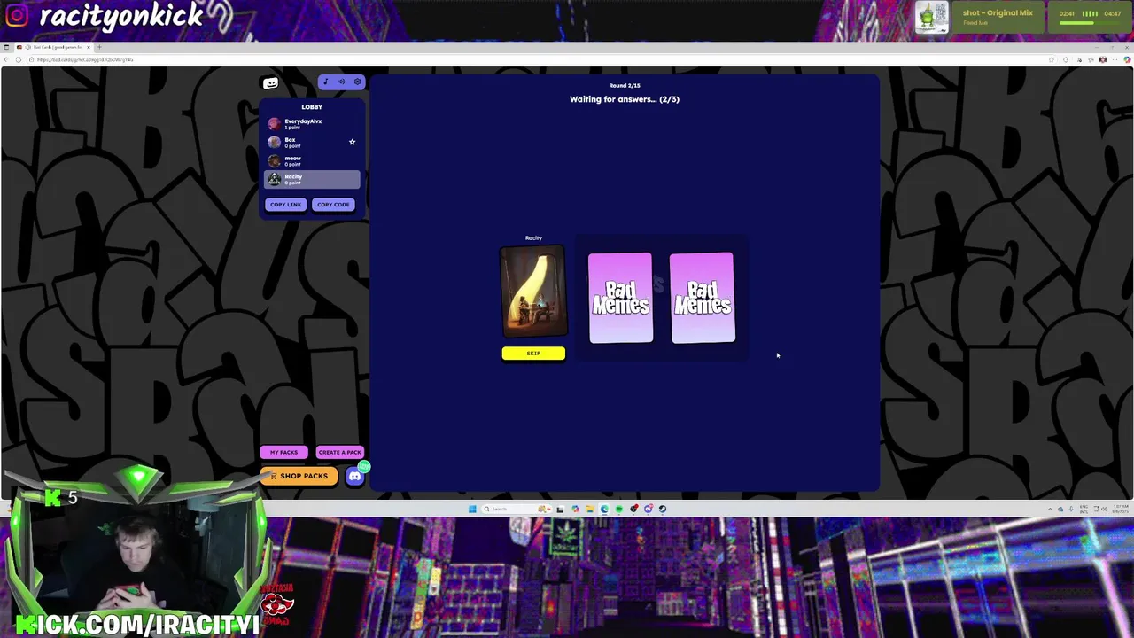Click the now playing album art

932,17
